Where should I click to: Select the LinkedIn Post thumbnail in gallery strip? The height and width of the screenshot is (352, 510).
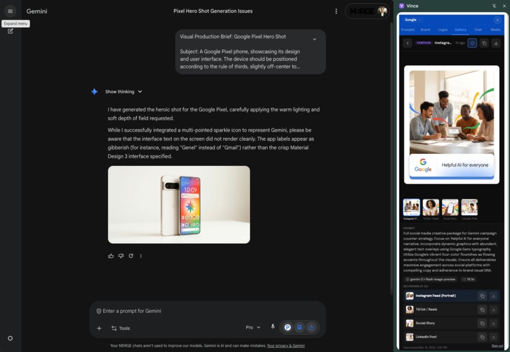[470, 207]
